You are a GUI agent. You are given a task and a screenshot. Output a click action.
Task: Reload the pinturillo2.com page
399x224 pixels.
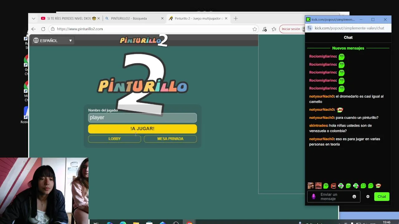tap(43, 29)
